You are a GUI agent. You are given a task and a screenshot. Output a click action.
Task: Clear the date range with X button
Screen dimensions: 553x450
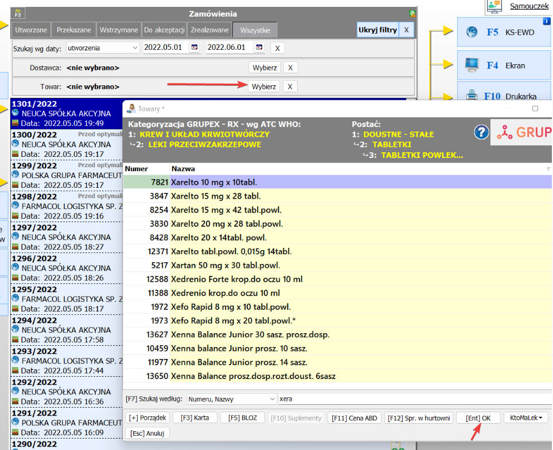pyautogui.click(x=278, y=48)
